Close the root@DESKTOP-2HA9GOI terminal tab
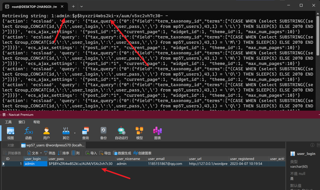The image size is (320, 190). coord(62,7)
